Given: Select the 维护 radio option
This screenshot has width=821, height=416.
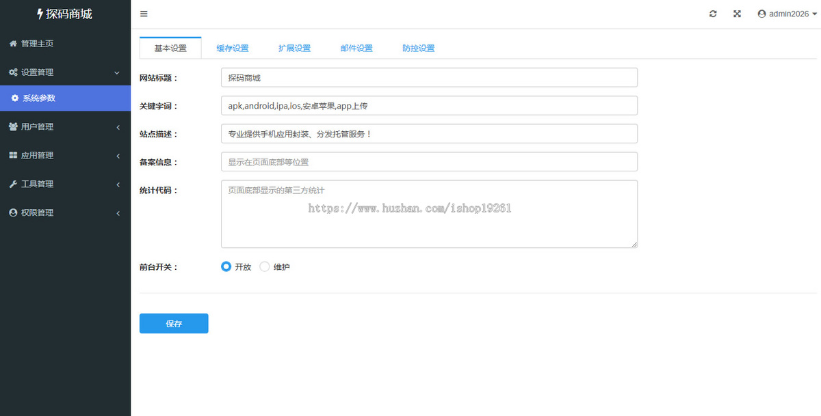Looking at the screenshot, I should (265, 267).
